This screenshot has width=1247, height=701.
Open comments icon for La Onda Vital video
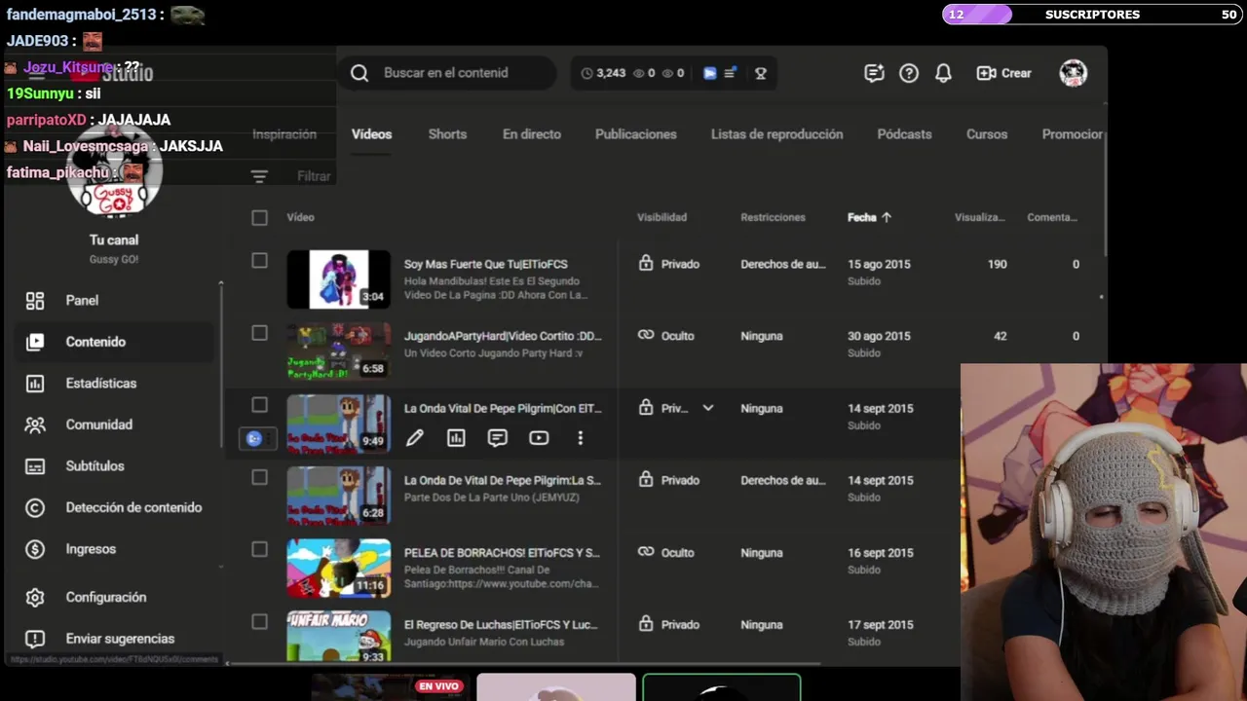click(498, 438)
